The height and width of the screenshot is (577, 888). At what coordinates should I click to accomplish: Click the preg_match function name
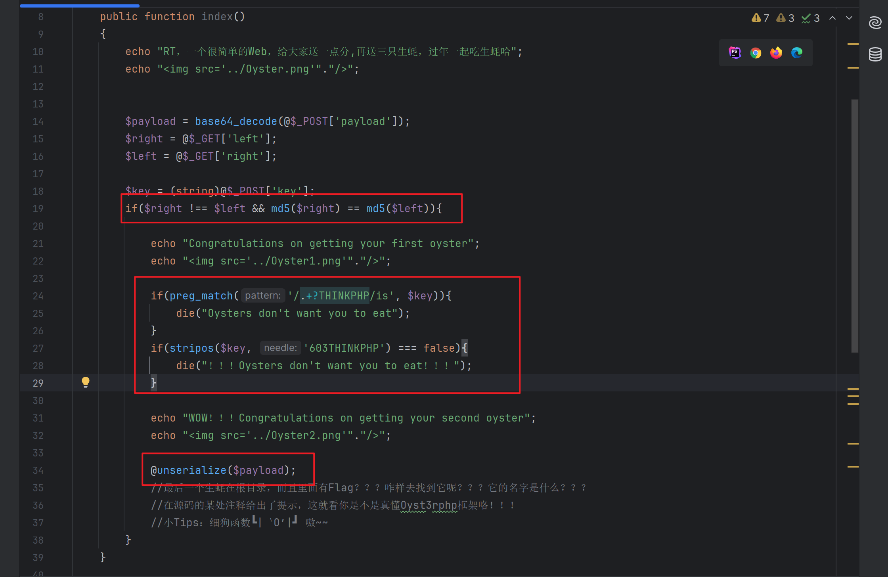pos(201,296)
